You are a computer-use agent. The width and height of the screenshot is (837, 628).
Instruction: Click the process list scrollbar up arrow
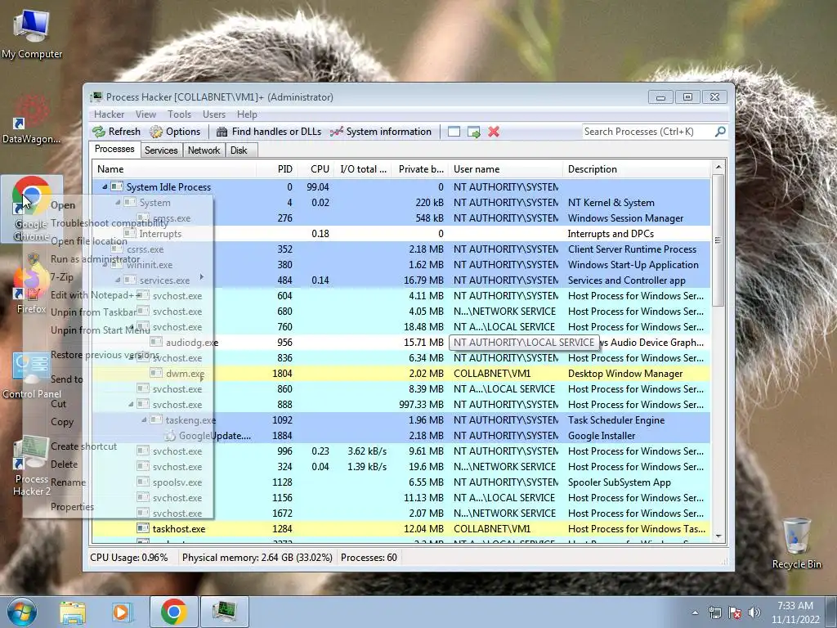coord(718,167)
